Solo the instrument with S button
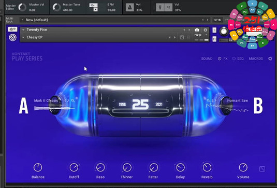 tap(214, 30)
